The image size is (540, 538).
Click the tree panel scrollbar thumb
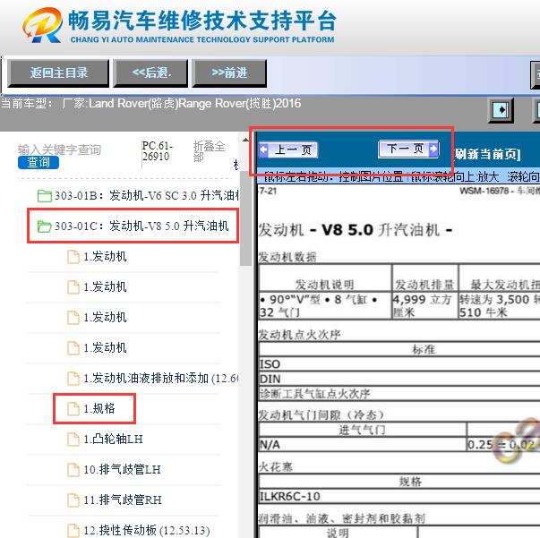[x=245, y=218]
